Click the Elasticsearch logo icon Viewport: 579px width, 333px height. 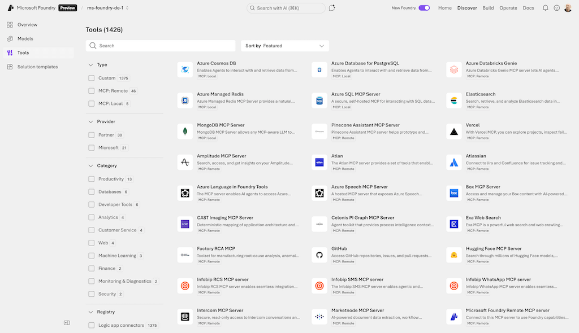click(x=453, y=100)
